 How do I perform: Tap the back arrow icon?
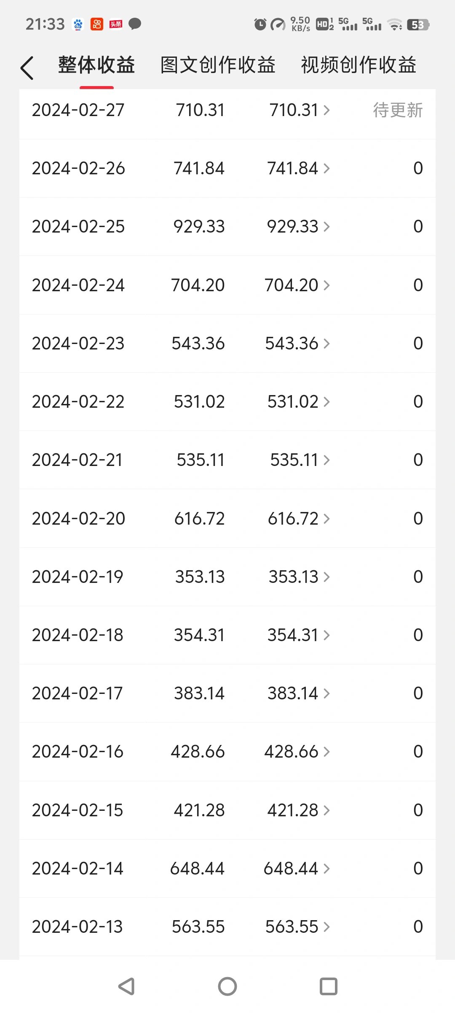coord(27,68)
